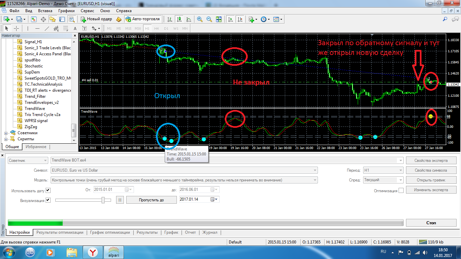This screenshot has width=461, height=259.
Task: Click the Свойства эксперта button
Action: point(431,161)
